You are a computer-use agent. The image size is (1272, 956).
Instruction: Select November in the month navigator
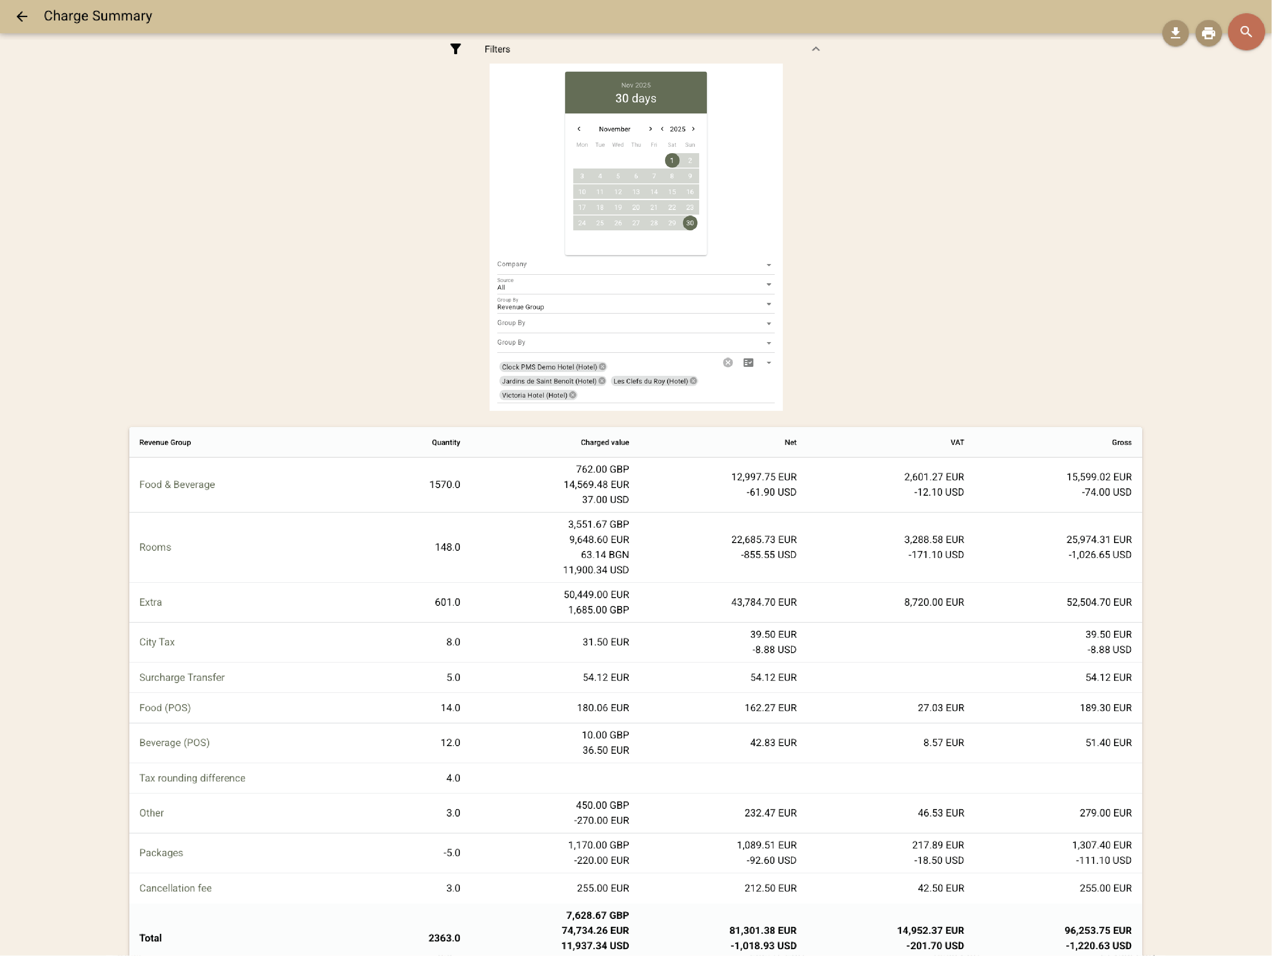tap(615, 129)
